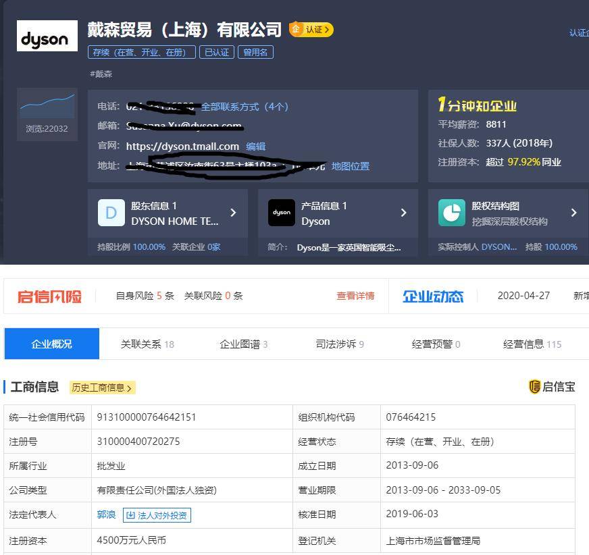Click the organization code 076464215
Screen dimensions: 589x555
(411, 417)
